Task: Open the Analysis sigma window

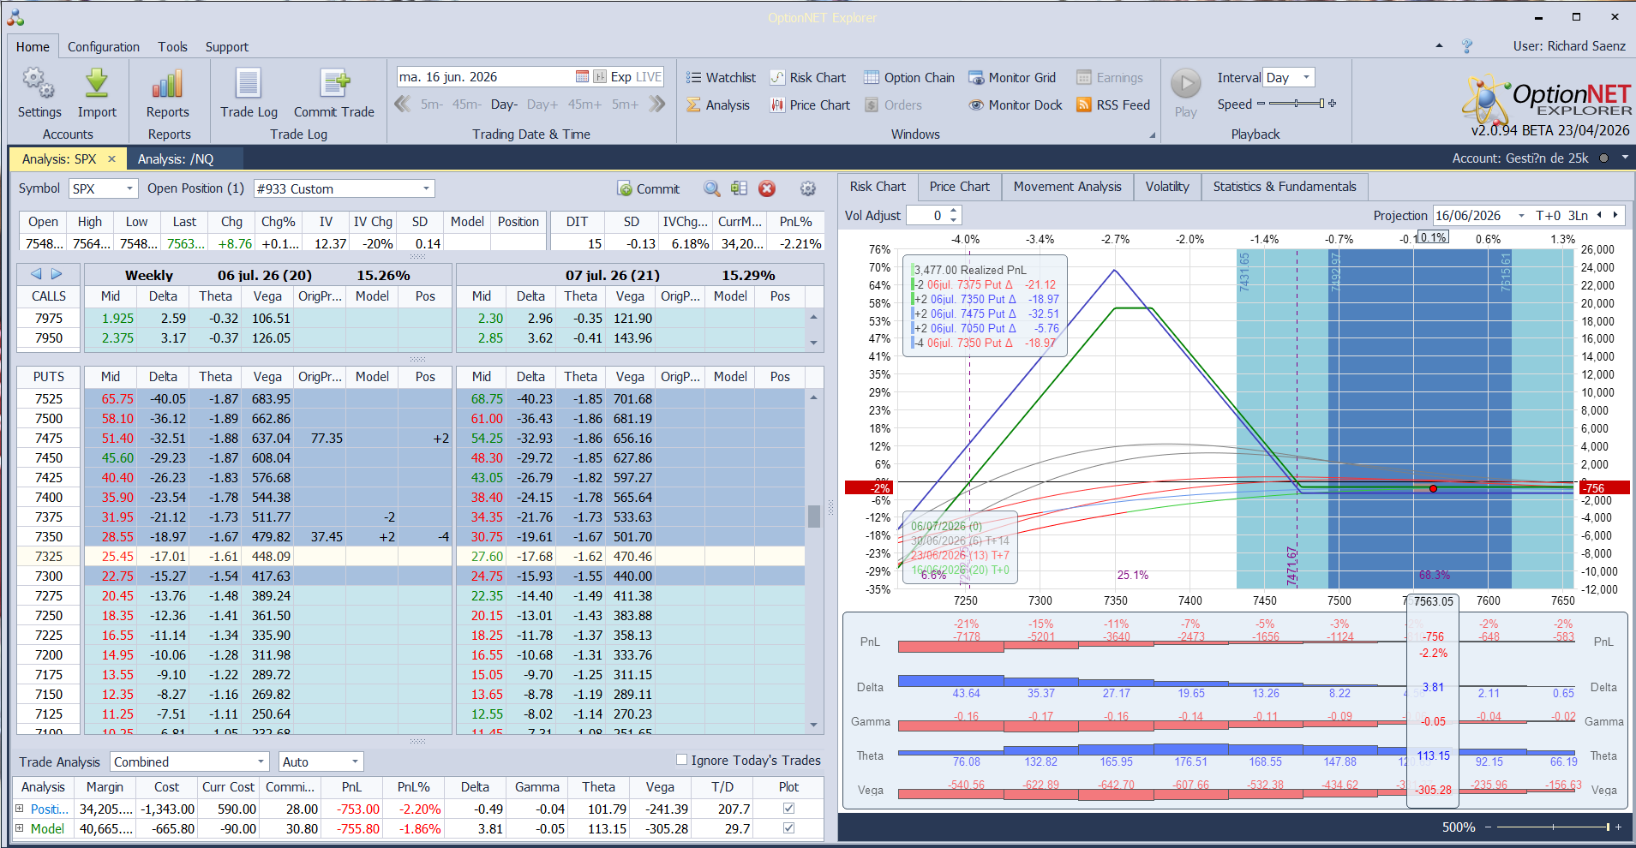Action: (718, 105)
